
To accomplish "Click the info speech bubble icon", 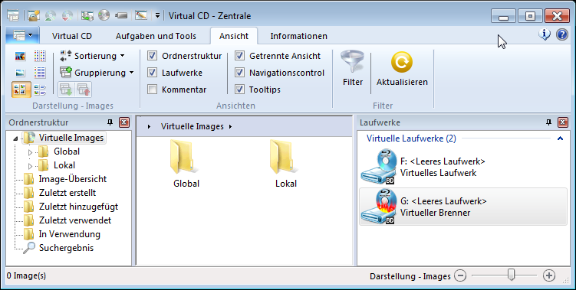I will point(545,34).
